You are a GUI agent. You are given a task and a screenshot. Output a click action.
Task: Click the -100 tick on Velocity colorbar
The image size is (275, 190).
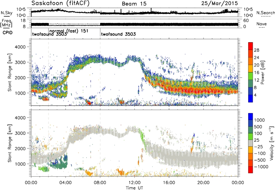tap(260, 153)
